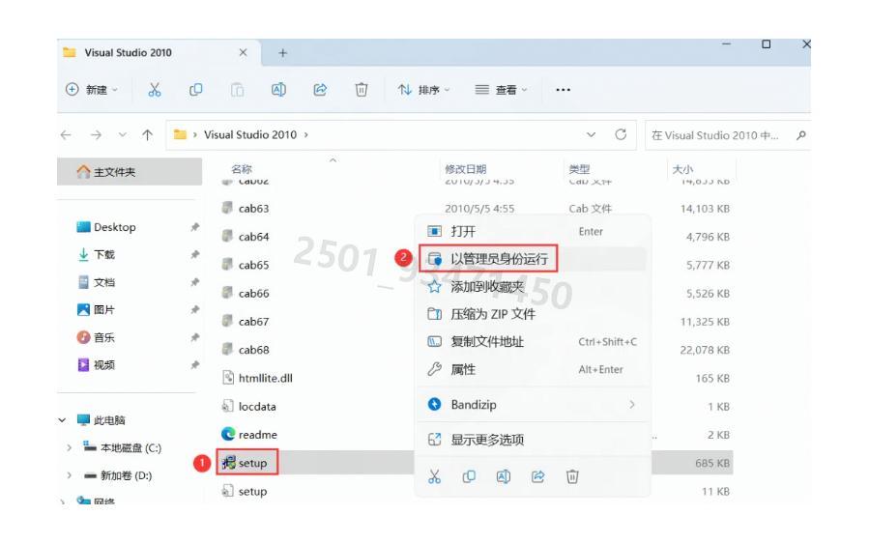Screen dimensions: 869x544
Task: Click the Share icon at the context menu bottom
Action: coord(537,476)
